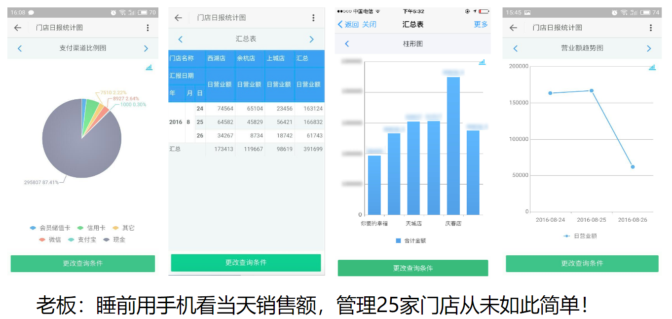
Task: Toggle 现金 legend series in pie chart
Action: click(114, 240)
